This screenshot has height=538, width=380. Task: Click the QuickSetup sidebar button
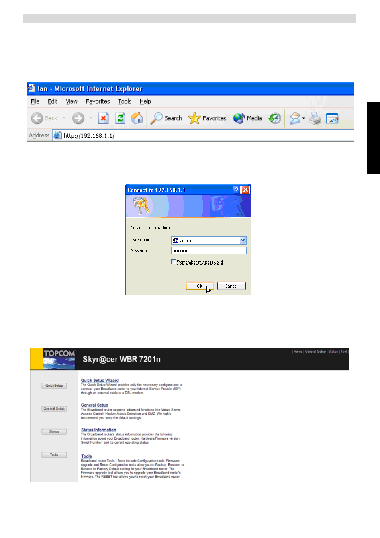(x=54, y=385)
